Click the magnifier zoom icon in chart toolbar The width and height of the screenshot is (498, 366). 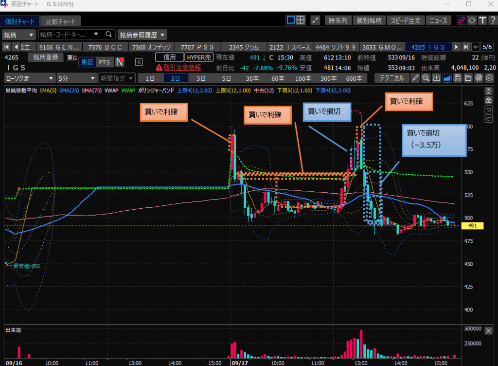pyautogui.click(x=426, y=78)
